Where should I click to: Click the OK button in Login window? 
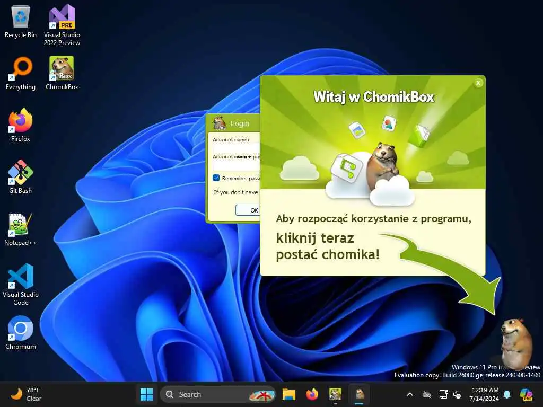248,210
